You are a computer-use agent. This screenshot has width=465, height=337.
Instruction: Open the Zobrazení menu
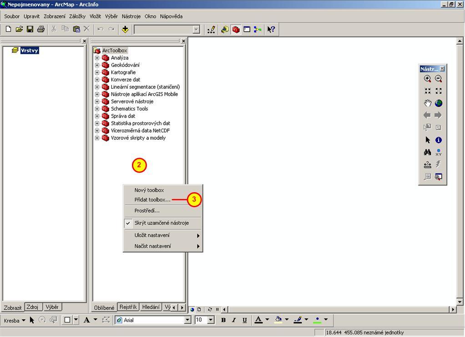pos(55,16)
